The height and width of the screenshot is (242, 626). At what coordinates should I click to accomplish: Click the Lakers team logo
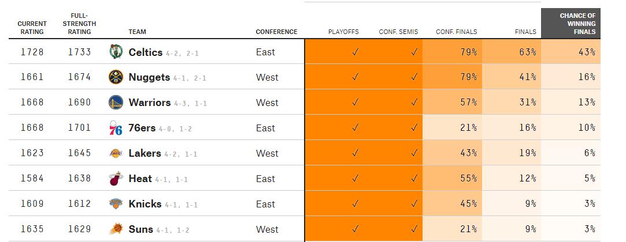(116, 153)
